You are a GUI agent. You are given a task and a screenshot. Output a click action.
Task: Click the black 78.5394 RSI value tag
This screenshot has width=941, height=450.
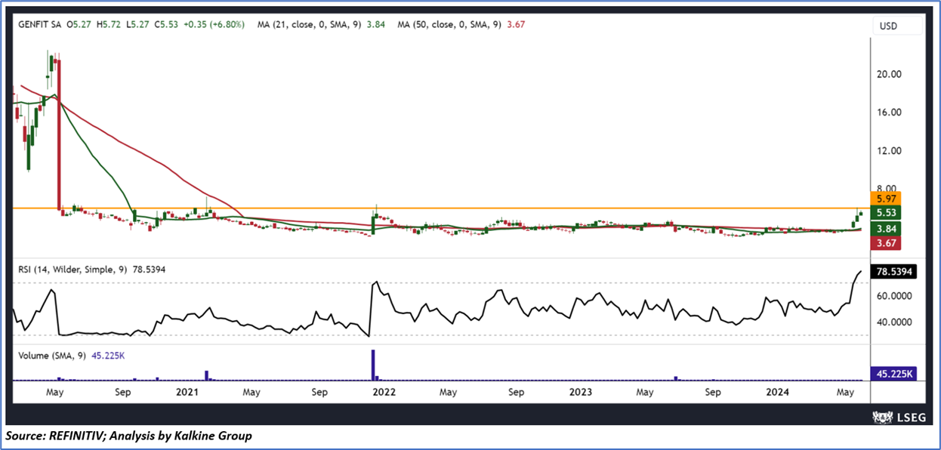click(x=893, y=272)
